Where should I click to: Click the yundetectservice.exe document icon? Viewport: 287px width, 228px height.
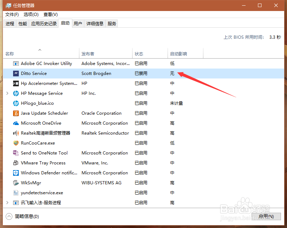[16, 193]
